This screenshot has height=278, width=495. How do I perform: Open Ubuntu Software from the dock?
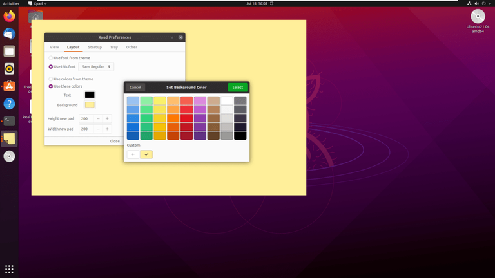(x=9, y=86)
